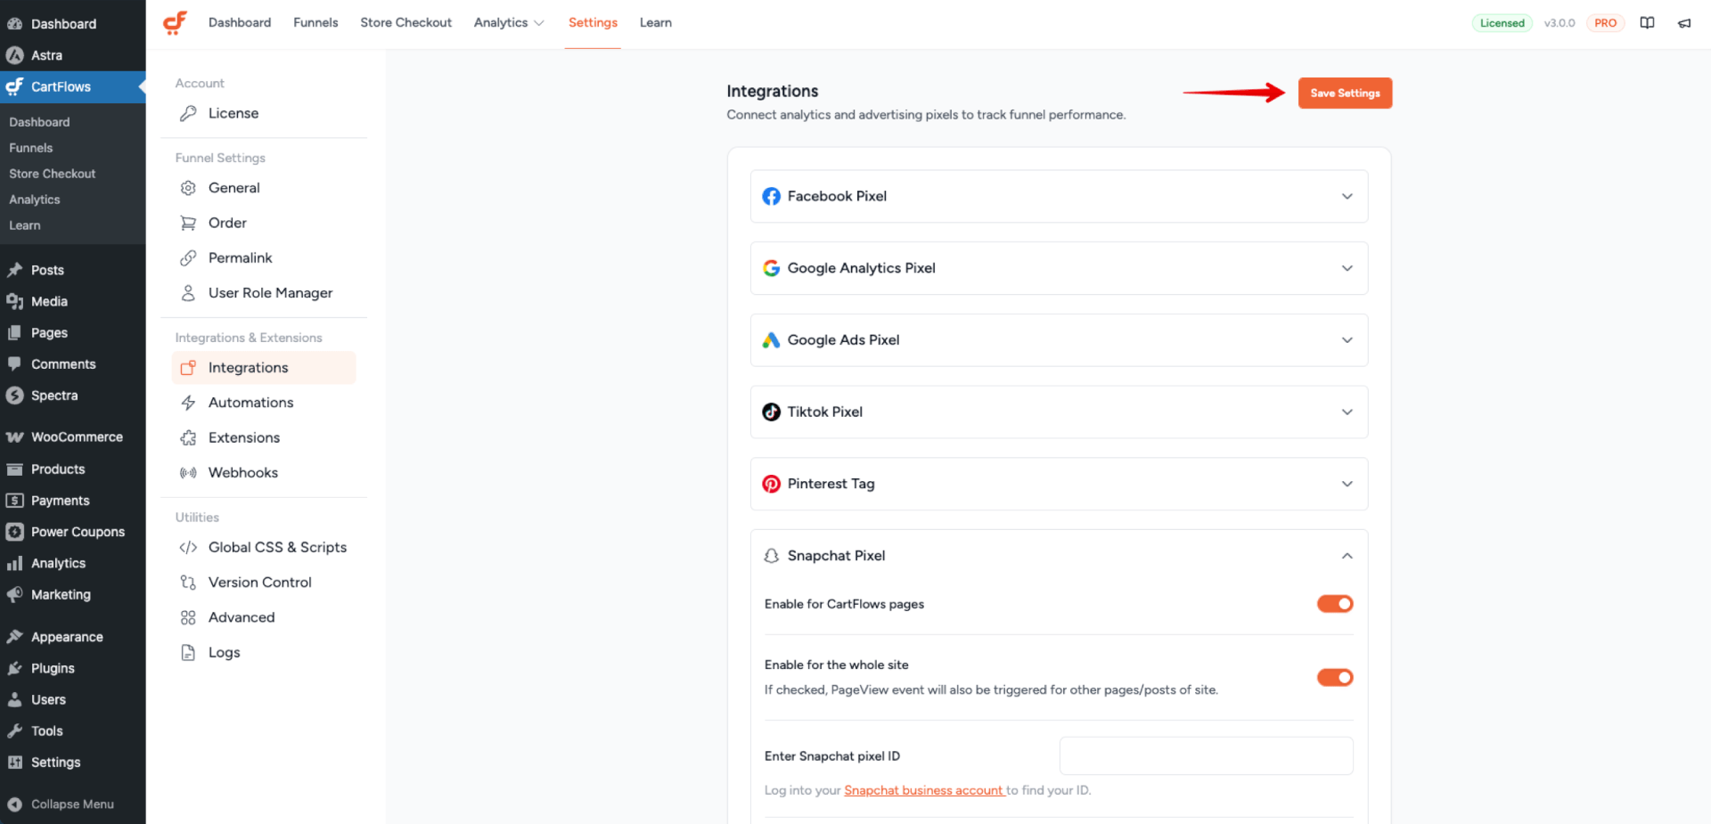The height and width of the screenshot is (824, 1711).
Task: Expand the Google Analytics Pixel chevron
Action: (1347, 268)
